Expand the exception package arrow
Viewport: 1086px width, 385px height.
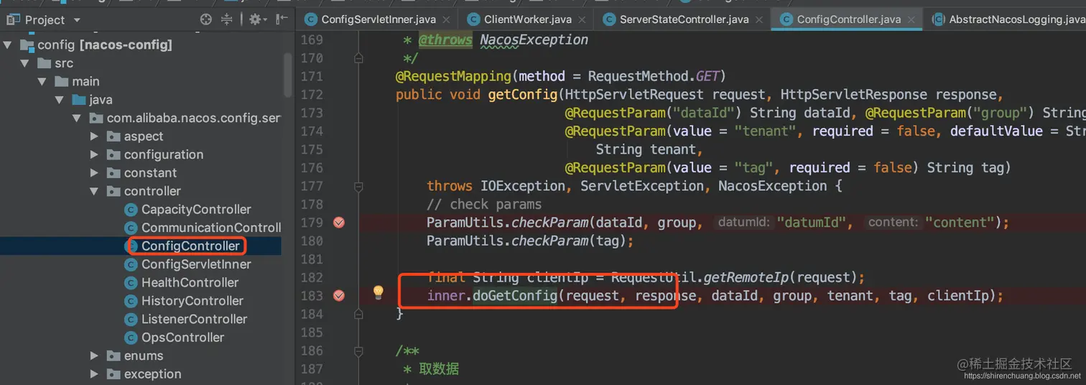94,374
